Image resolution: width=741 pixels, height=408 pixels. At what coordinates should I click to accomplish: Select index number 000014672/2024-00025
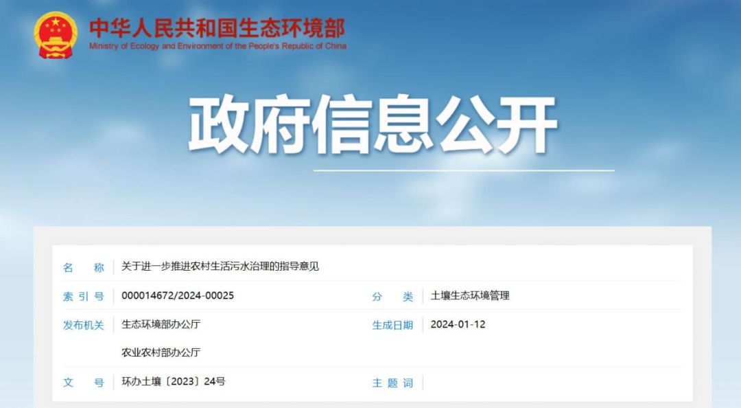[178, 295]
